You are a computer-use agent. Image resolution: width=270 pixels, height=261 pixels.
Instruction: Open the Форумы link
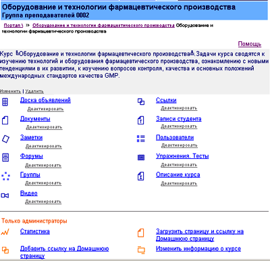[x=32, y=156]
